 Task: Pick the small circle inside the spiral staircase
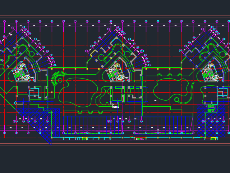click(60, 80)
